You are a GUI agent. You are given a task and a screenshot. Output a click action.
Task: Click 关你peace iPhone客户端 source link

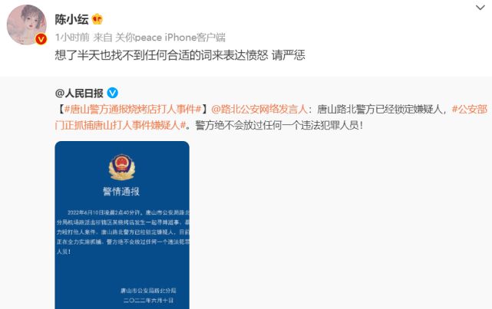(x=170, y=38)
